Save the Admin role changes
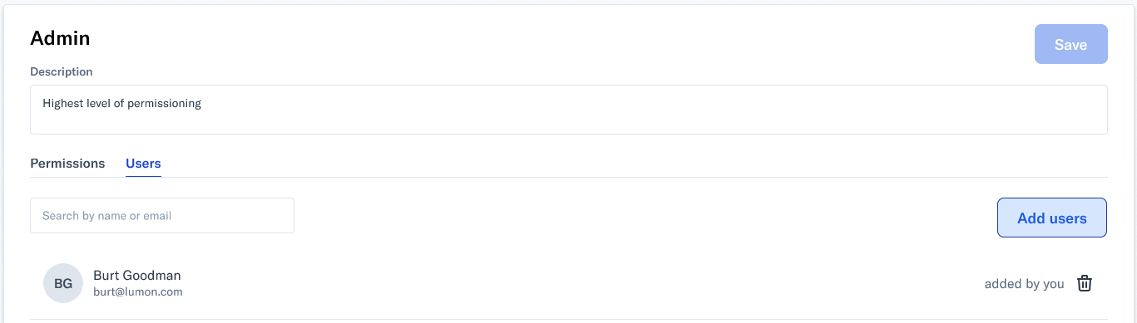Viewport: 1137px width, 323px height. 1070,44
